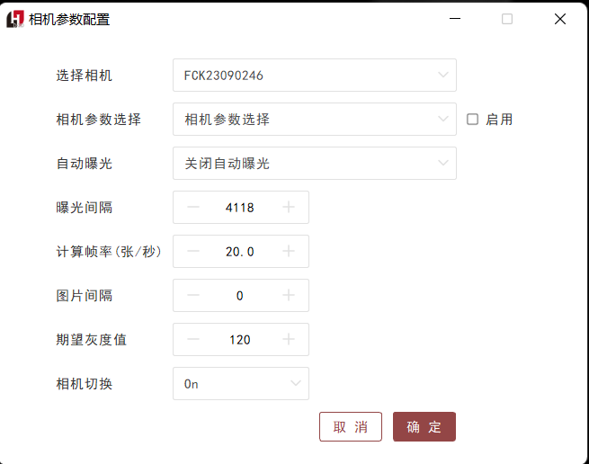Decrease 期望灰度值 with the minus icon
589x464 pixels.
pos(193,340)
